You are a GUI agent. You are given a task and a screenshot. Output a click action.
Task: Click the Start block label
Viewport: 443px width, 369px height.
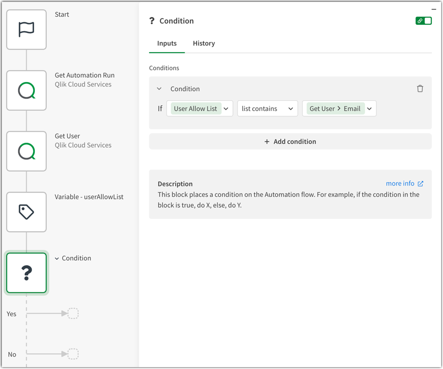click(62, 15)
